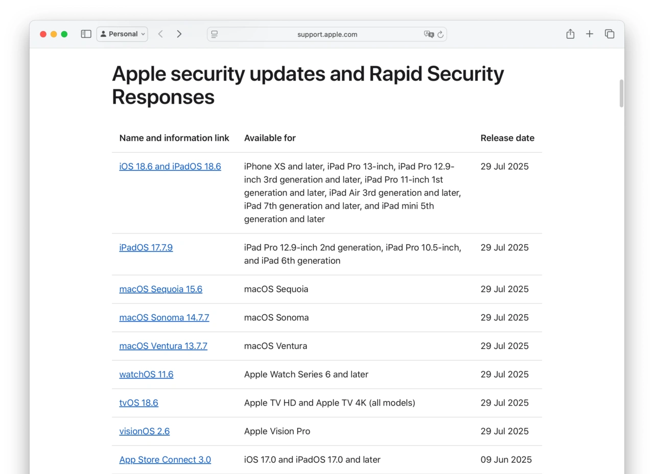This screenshot has width=654, height=474.
Task: Click the vertical page scrollbar
Action: tap(621, 93)
